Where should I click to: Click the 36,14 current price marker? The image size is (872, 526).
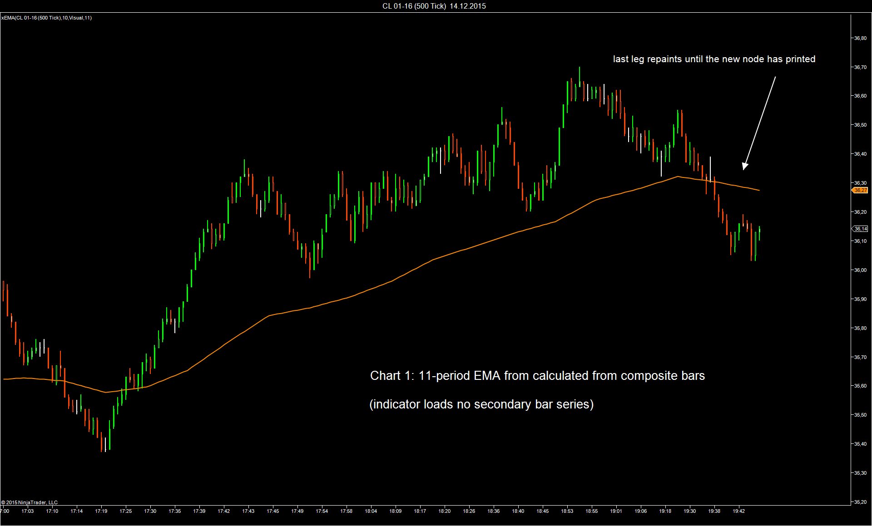tap(860, 229)
